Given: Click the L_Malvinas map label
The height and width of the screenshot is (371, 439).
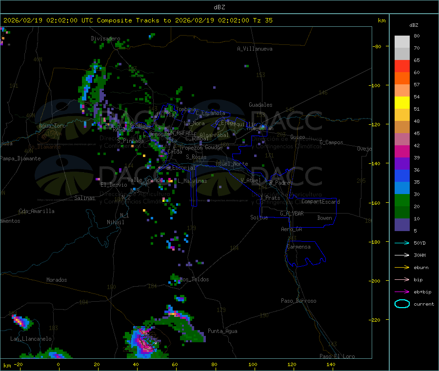Looking at the screenshot, I should point(192,181).
